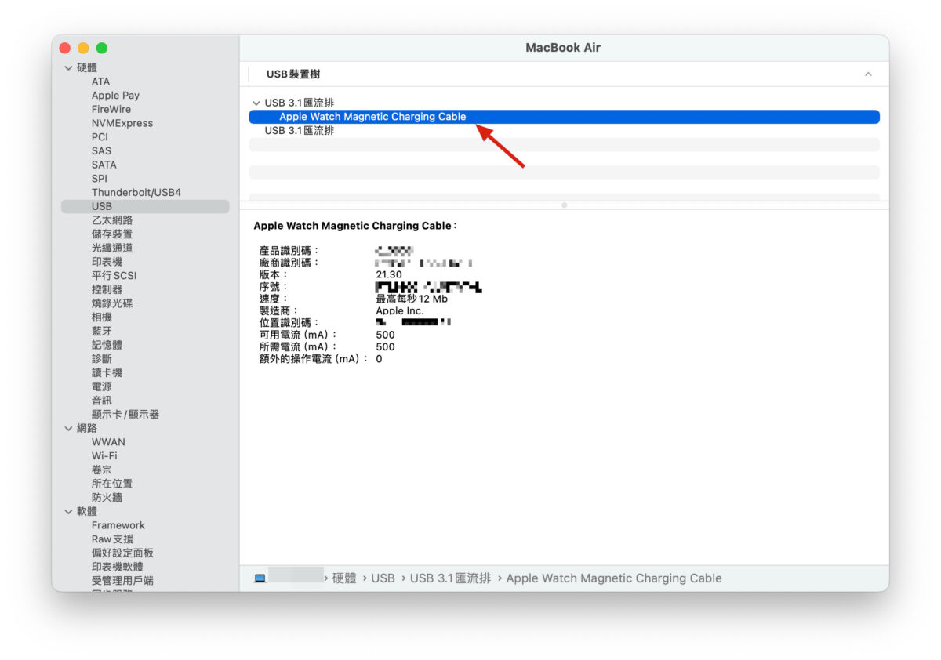Screen dimensions: 941x660
Task: Select 讀卡機 in the sidebar
Action: tap(107, 372)
